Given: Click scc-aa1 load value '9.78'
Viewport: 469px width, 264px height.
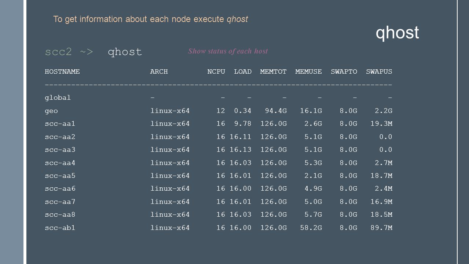Looking at the screenshot, I should pyautogui.click(x=243, y=124).
